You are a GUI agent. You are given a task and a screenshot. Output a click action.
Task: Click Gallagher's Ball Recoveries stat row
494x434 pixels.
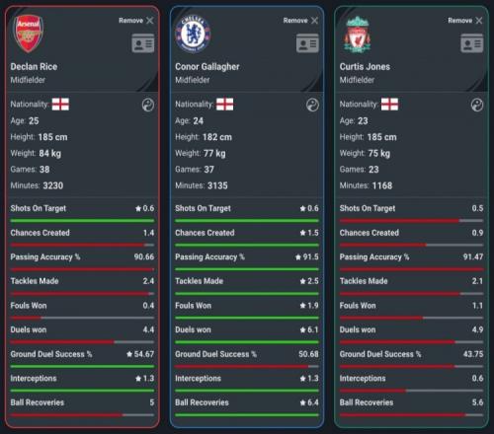(247, 407)
